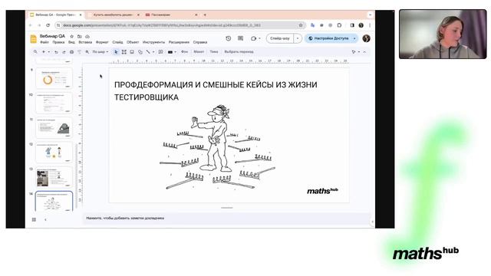Click the move-to-folder icon beside the title
The height and width of the screenshot is (276, 491).
pos(80,36)
